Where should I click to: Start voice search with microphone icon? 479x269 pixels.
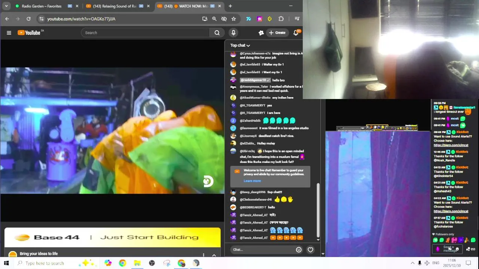click(234, 33)
